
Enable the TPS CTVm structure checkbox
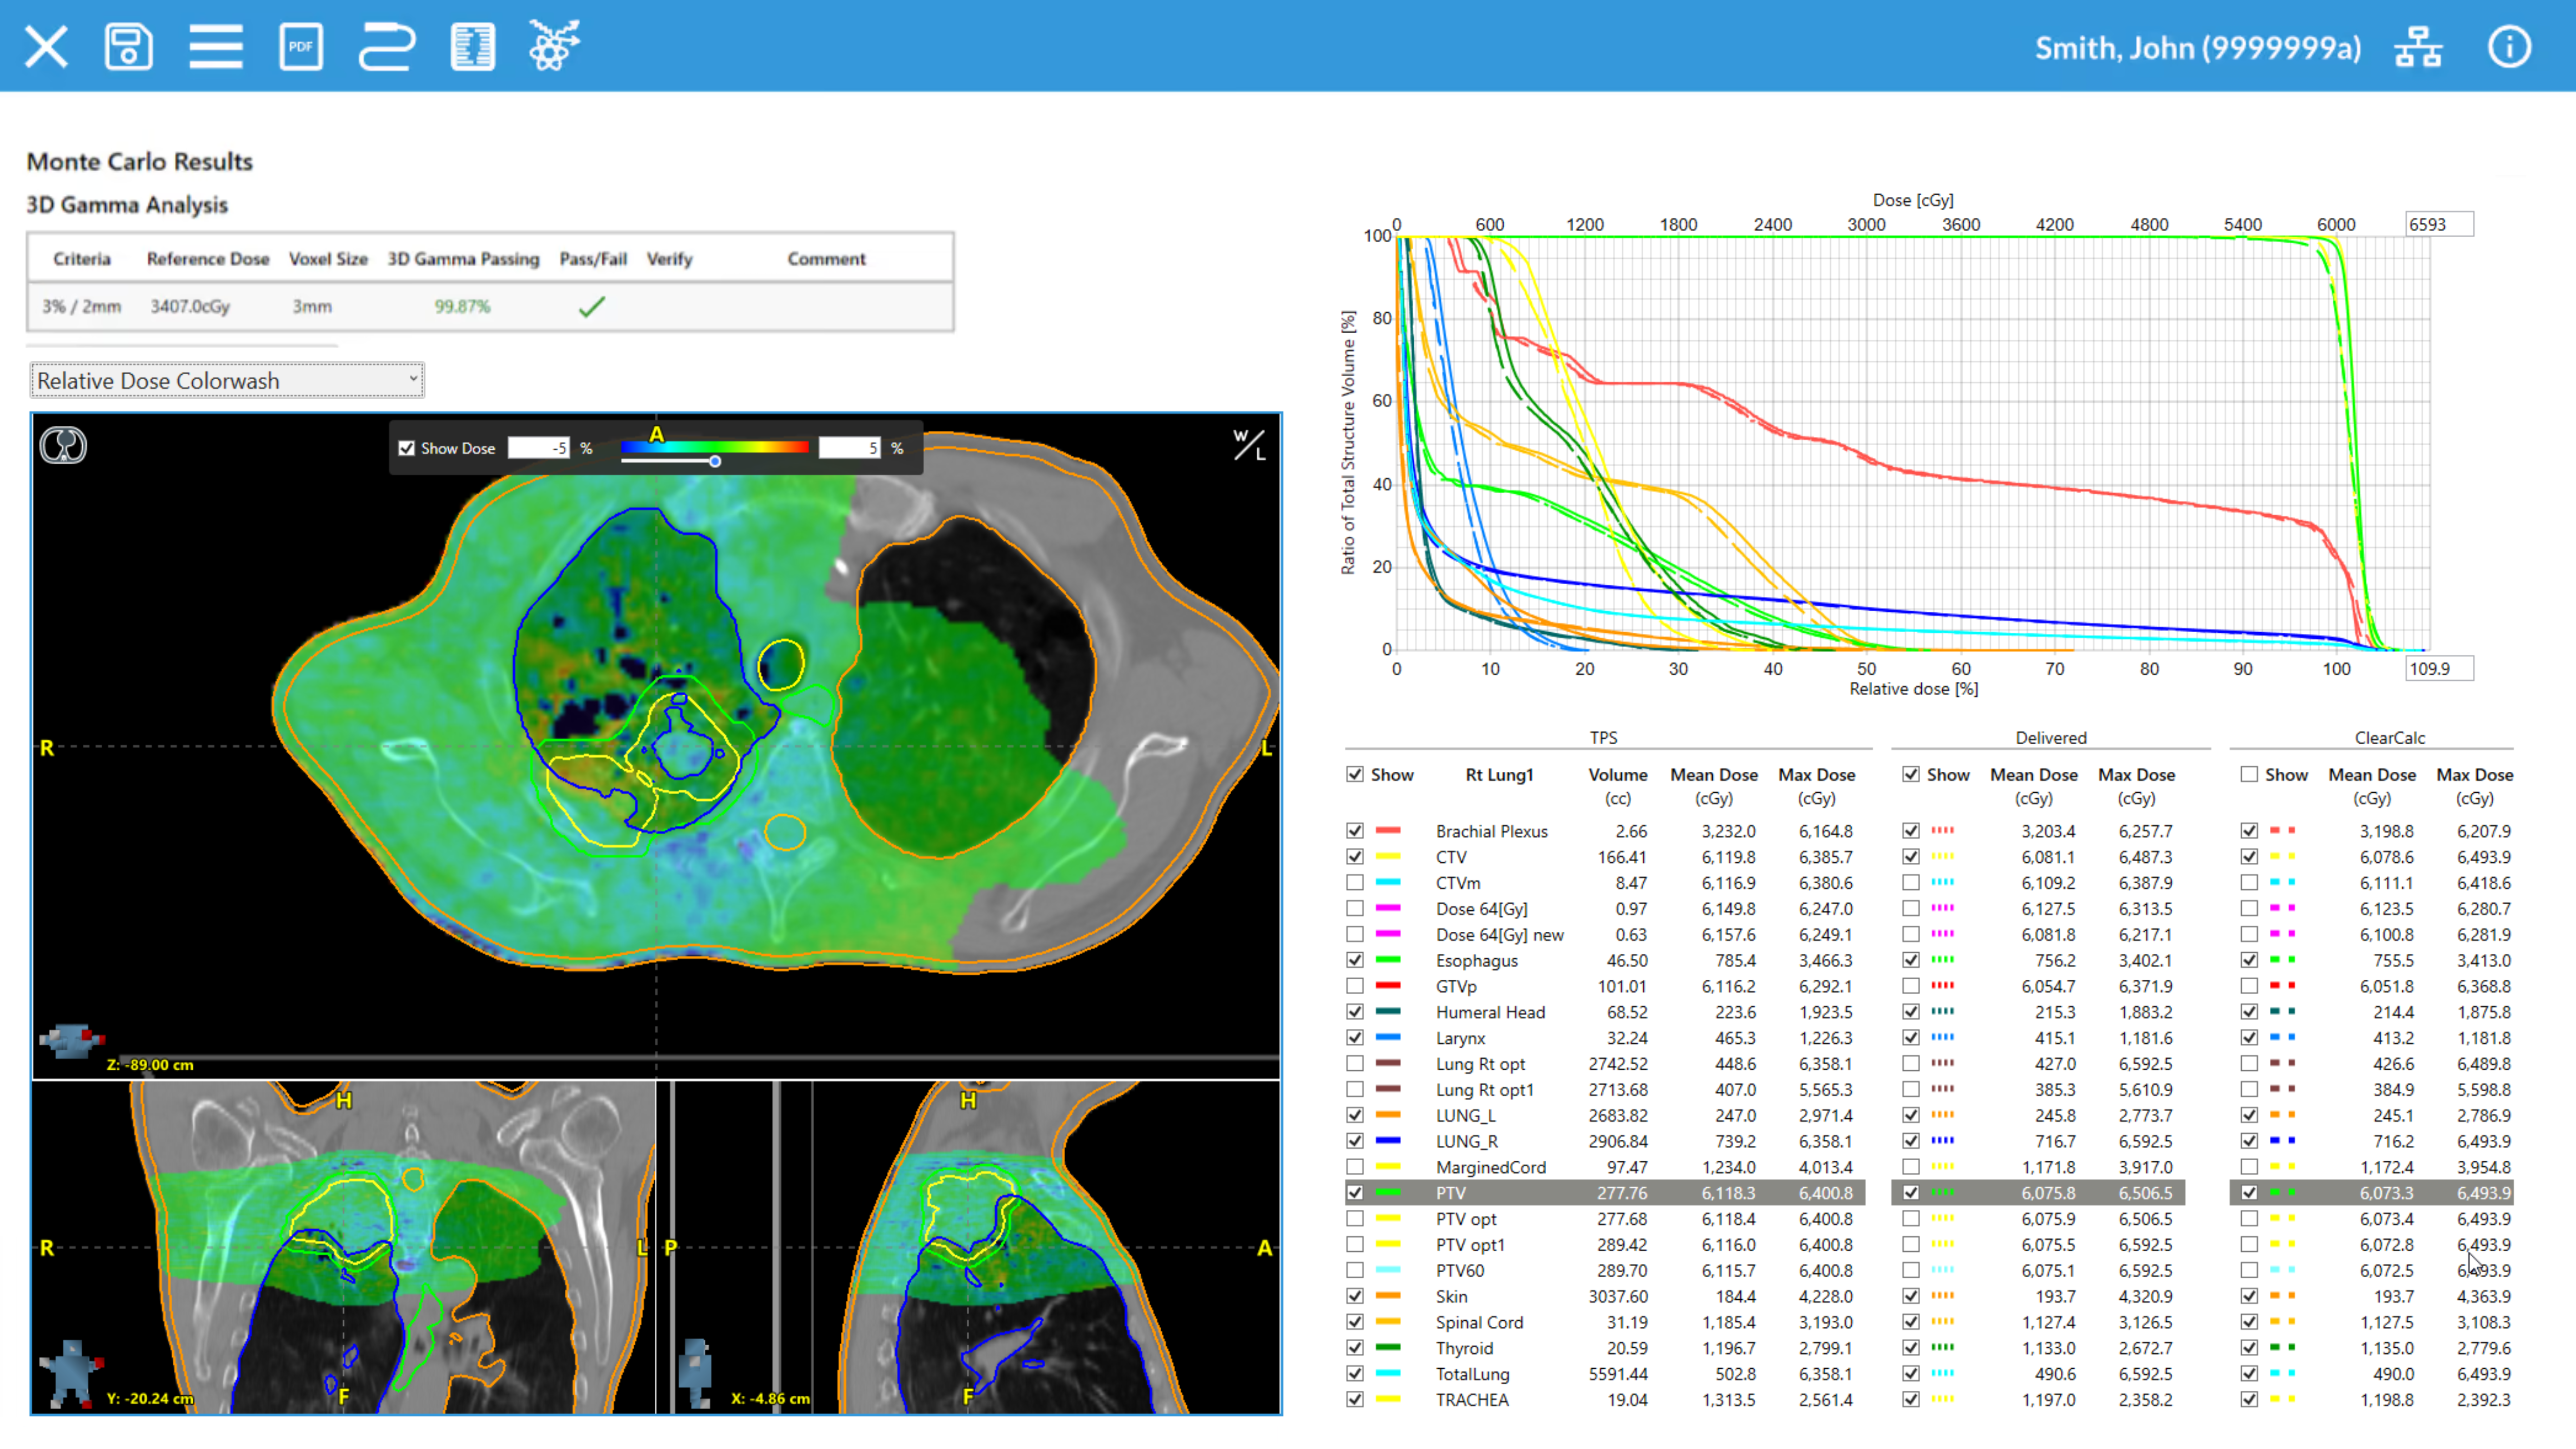(1354, 882)
